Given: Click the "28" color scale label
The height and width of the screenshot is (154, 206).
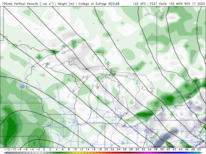Looking at the screenshot, I should tap(131, 149).
